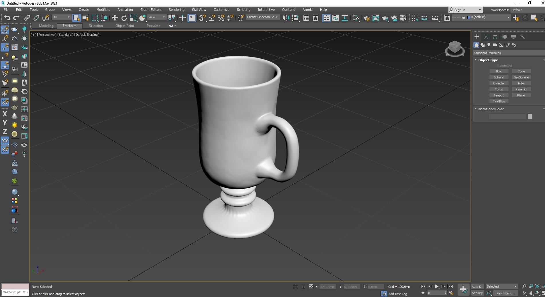Choose Rectangular Selection Region tool
This screenshot has height=297, width=545.
95,18
